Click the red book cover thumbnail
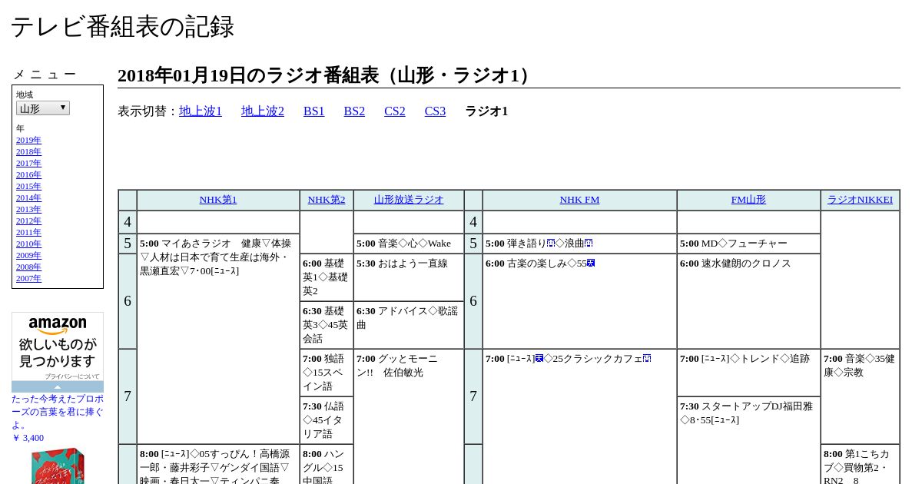Image resolution: width=922 pixels, height=484 pixels. [58, 466]
